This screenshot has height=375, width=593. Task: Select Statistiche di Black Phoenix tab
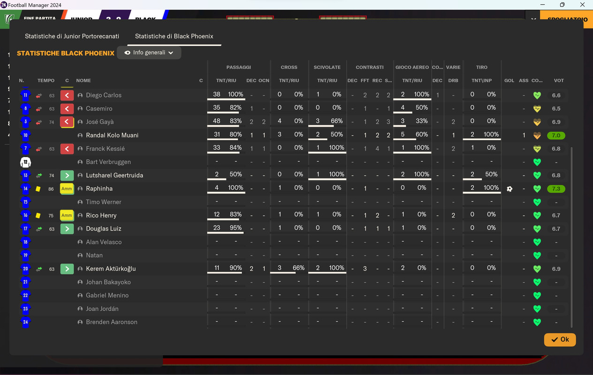(174, 36)
